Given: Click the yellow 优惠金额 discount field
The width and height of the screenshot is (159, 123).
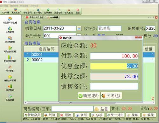Looking at the screenshot, I should 114,66.
